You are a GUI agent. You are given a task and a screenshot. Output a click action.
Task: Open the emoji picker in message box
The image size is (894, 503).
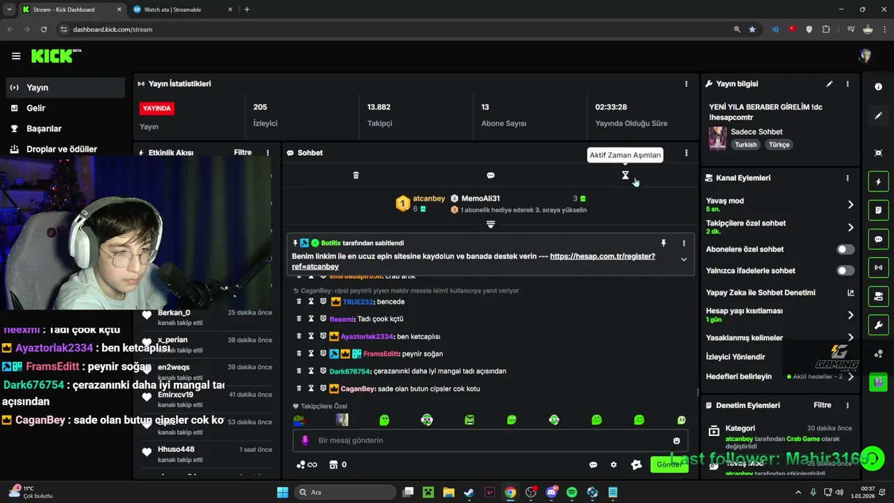pos(676,441)
